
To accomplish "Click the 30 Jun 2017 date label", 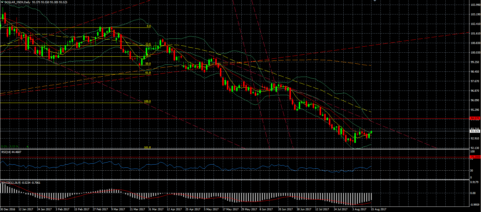I will pos(304,209).
